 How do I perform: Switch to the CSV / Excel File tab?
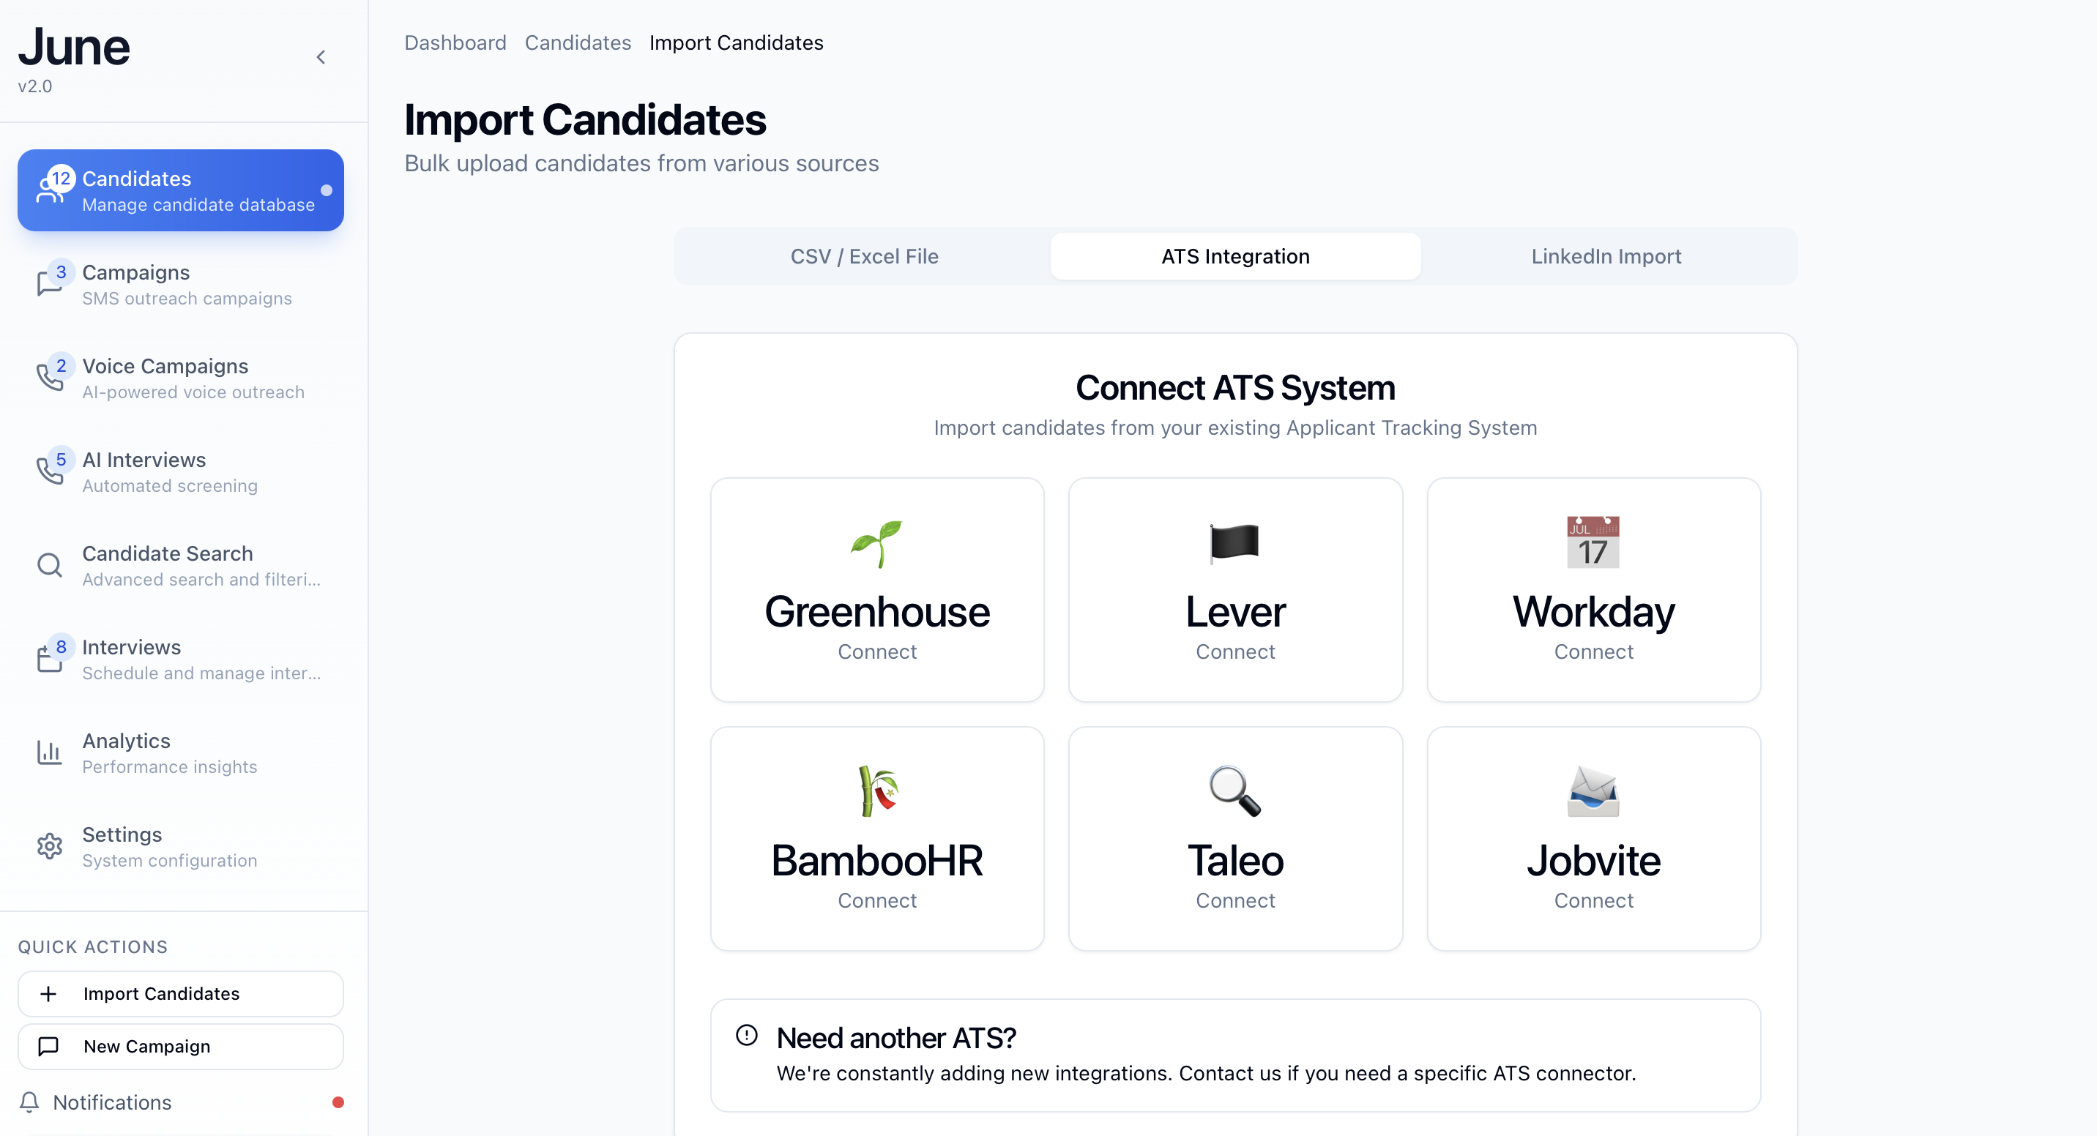click(864, 255)
